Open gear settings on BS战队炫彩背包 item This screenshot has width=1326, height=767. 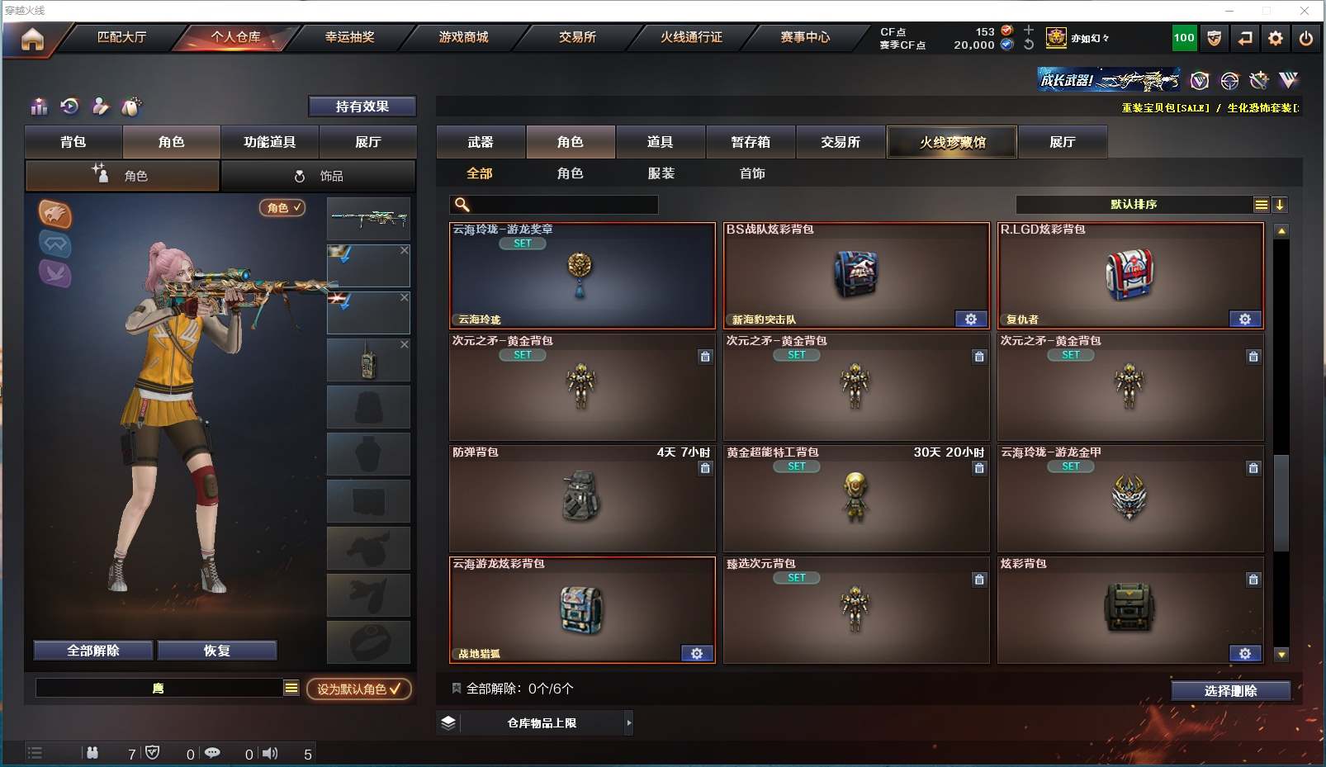(971, 320)
